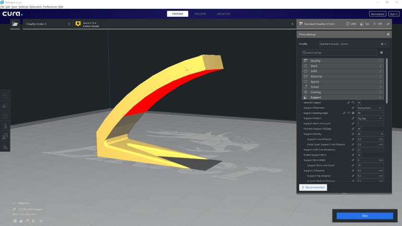Disable Enable Support Brim checkbox
The height and width of the screenshot is (226, 402).
[x=359, y=154]
